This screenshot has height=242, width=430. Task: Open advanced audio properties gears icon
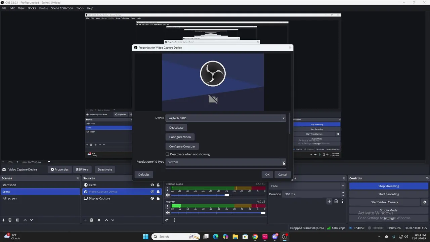167,220
